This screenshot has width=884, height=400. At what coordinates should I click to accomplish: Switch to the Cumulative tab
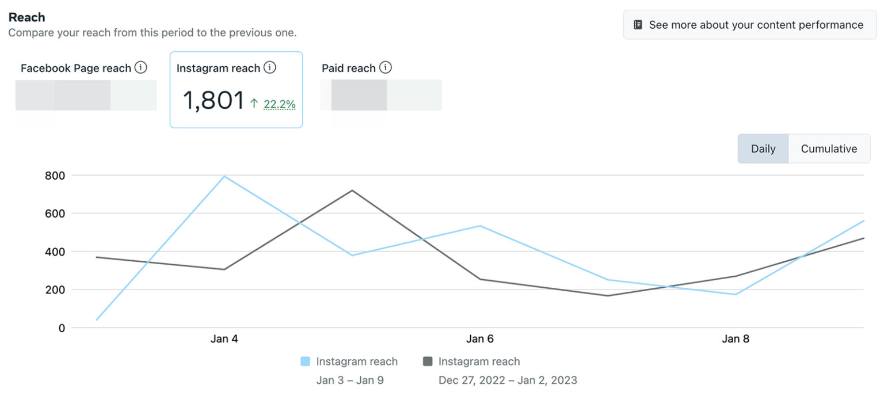pos(829,148)
